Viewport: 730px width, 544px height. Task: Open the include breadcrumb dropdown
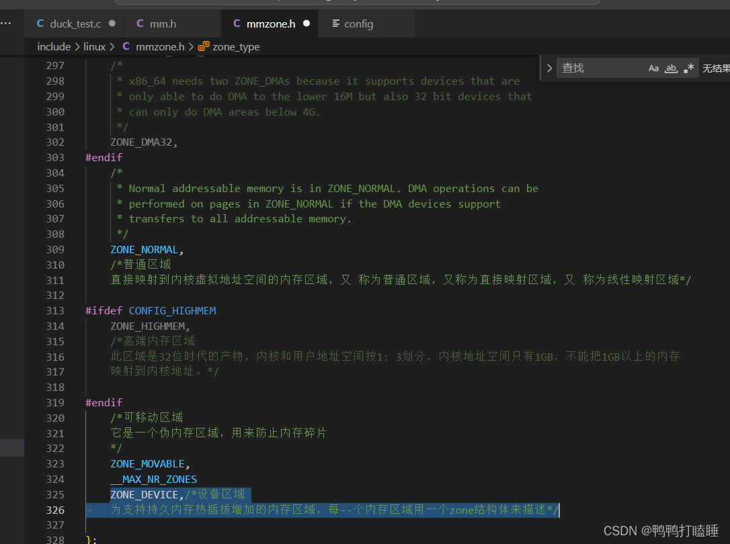pos(54,46)
